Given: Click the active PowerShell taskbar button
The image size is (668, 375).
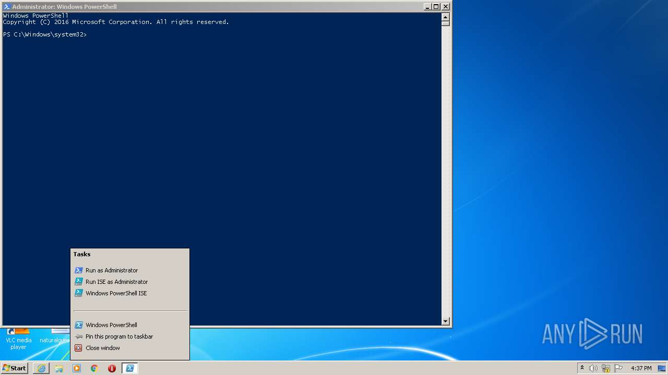Looking at the screenshot, I should coord(129,368).
